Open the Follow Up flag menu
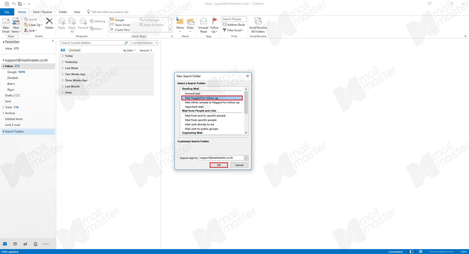 tap(214, 25)
